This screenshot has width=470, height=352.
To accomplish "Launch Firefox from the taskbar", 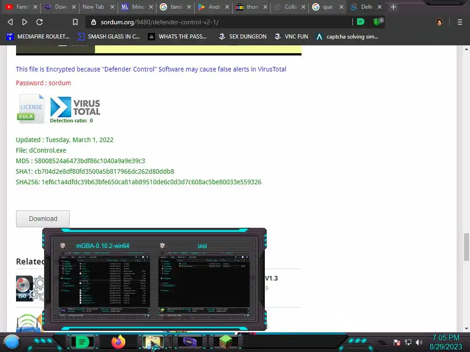I will click(x=118, y=342).
